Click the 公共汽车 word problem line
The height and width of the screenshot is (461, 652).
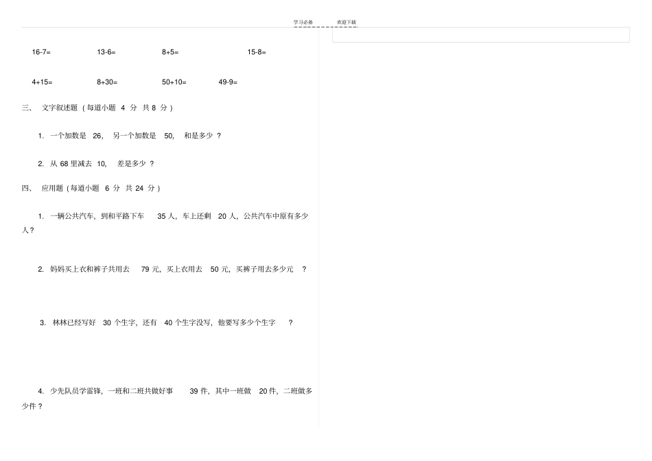(173, 216)
